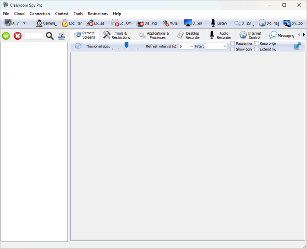Click the Classroom Spy Pro title bar icon
Image resolution: width=307 pixels, height=249 pixels.
[5, 5]
